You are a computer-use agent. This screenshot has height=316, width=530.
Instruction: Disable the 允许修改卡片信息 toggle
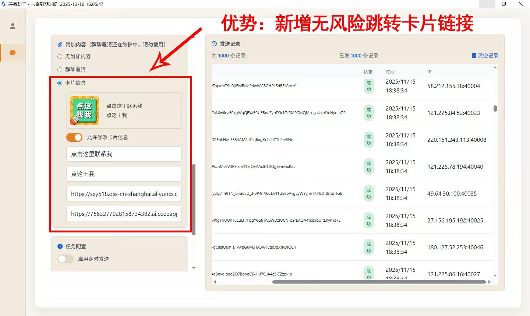click(x=74, y=137)
